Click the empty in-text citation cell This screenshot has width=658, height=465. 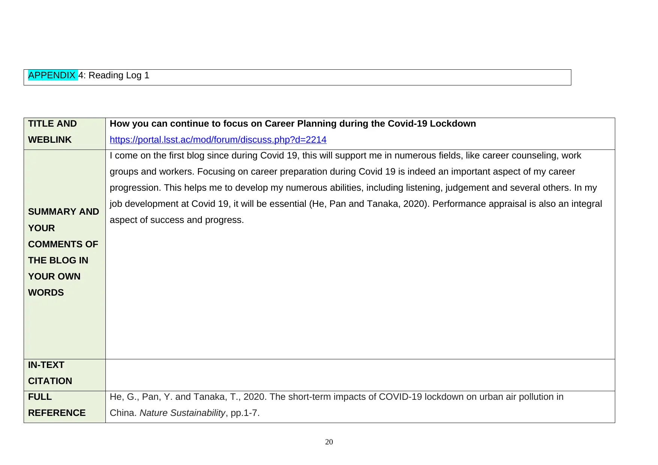pos(360,375)
